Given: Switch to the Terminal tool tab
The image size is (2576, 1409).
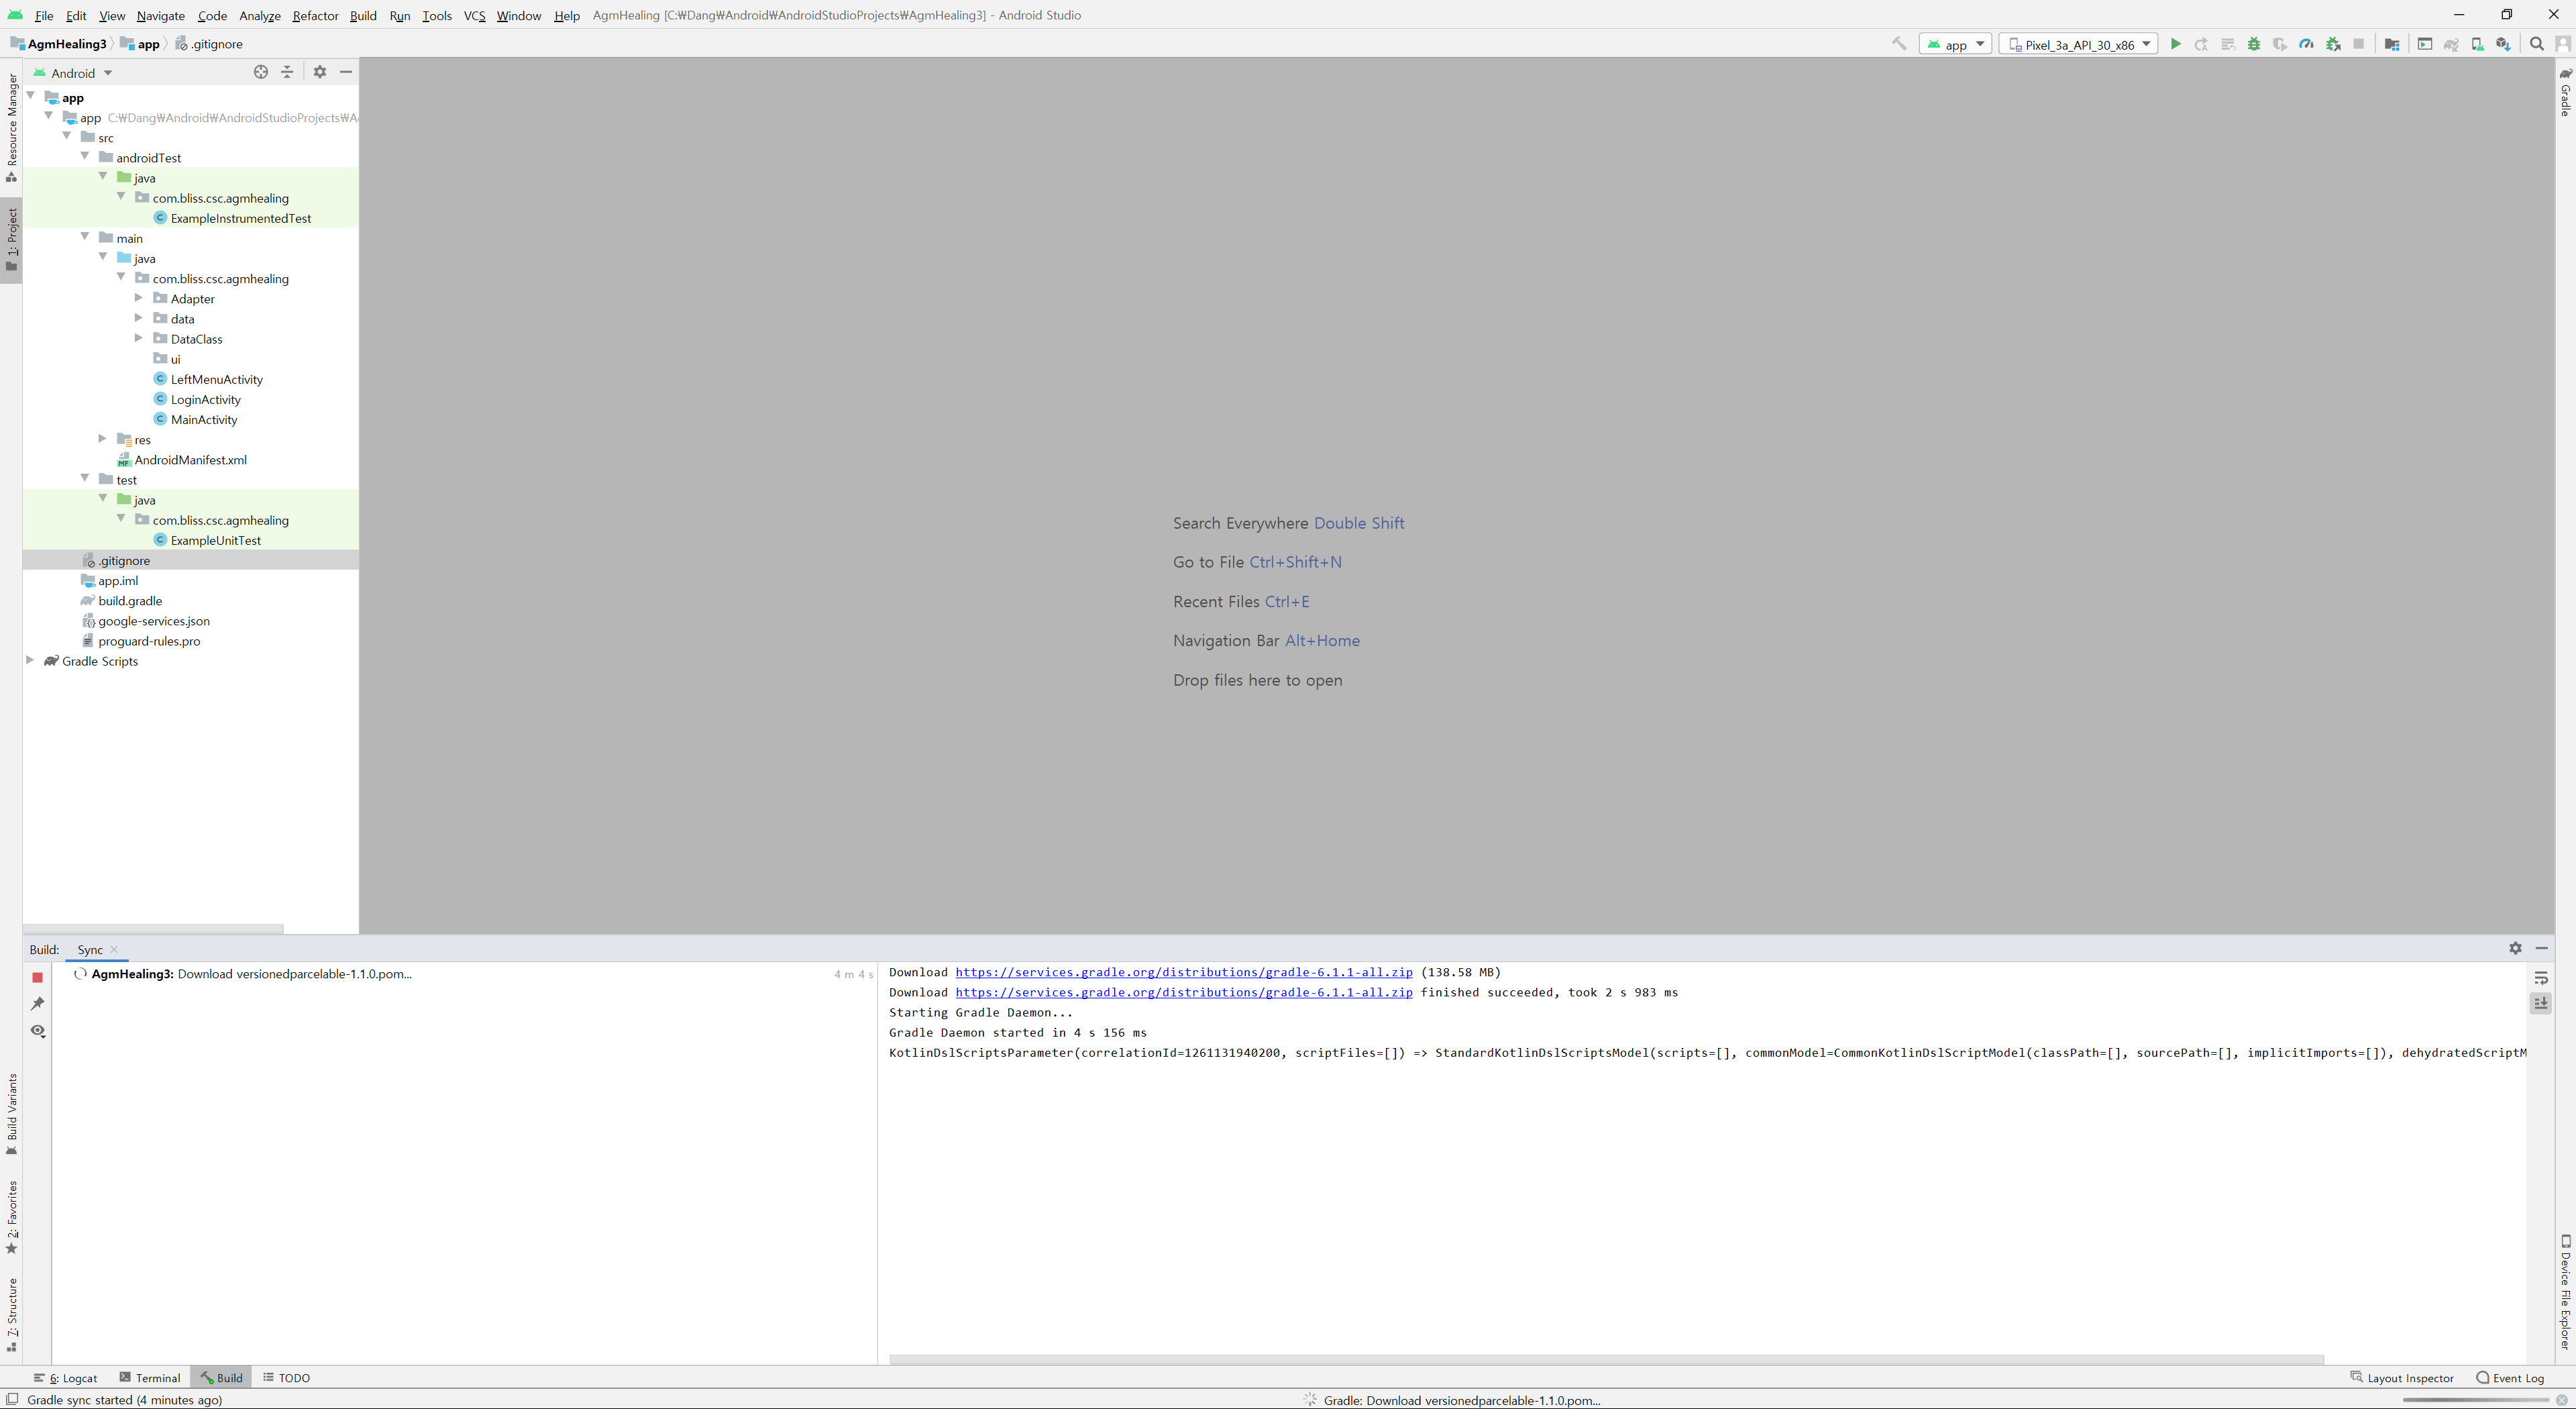Looking at the screenshot, I should pyautogui.click(x=149, y=1377).
